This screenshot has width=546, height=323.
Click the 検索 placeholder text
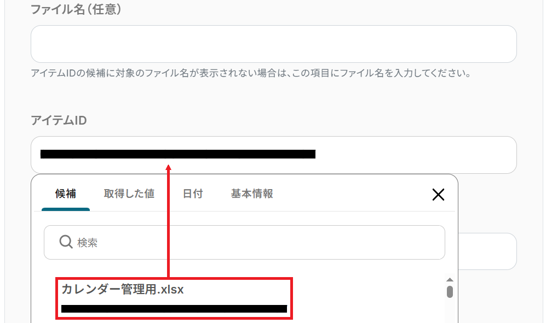pyautogui.click(x=88, y=243)
